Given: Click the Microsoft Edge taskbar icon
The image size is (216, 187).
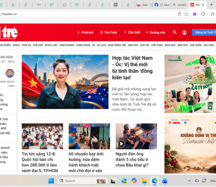Looking at the screenshot, I should click(155, 181).
